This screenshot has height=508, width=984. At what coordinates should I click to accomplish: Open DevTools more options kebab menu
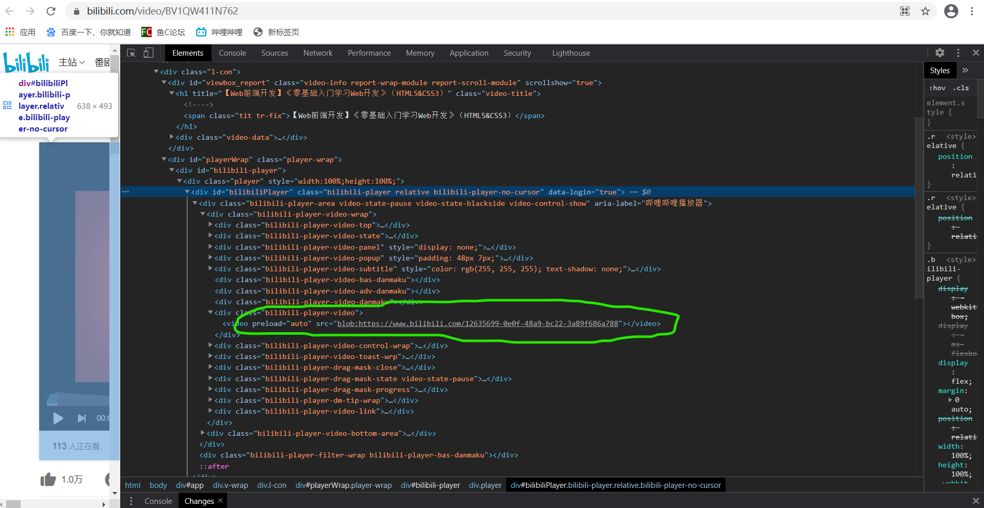(958, 53)
